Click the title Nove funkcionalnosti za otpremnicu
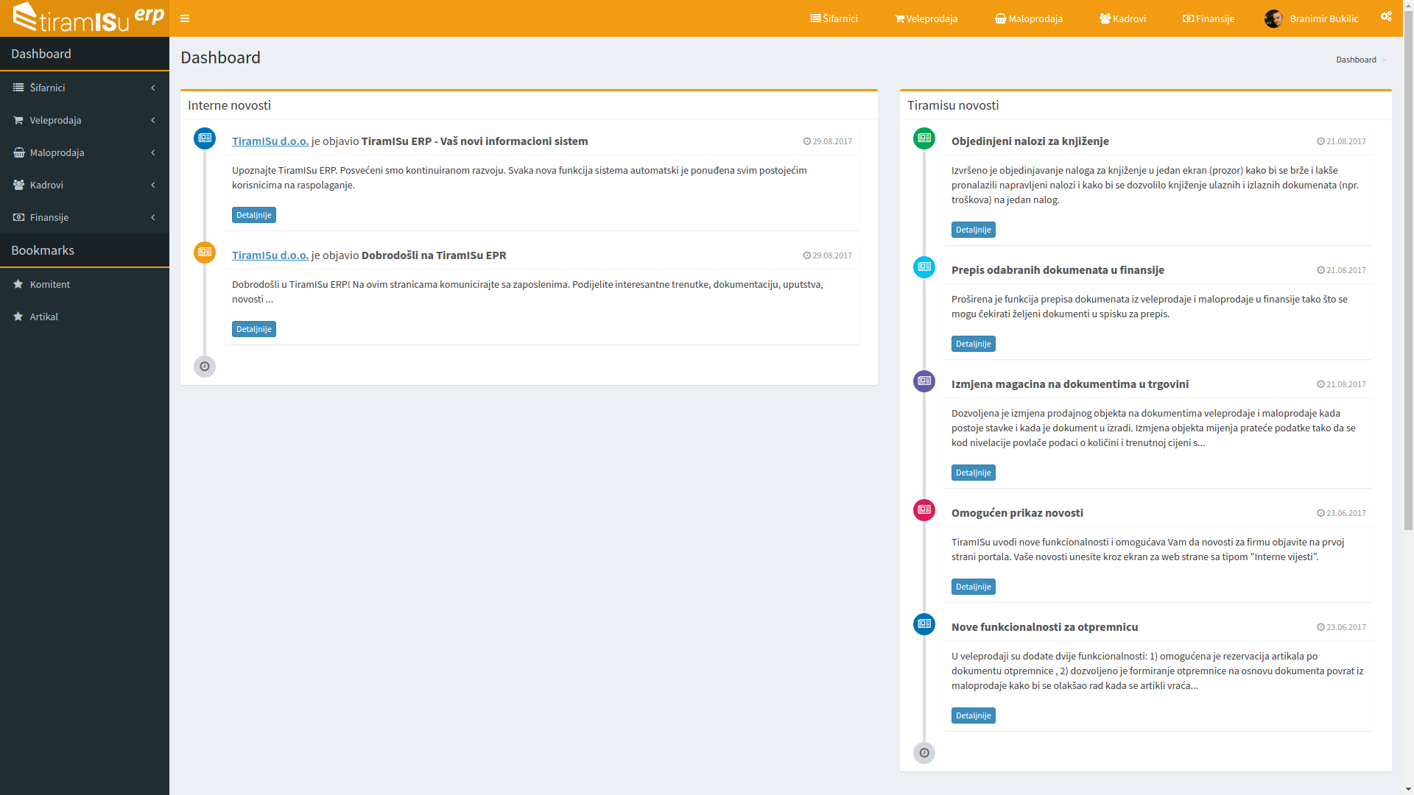This screenshot has height=795, width=1414. coord(1044,627)
